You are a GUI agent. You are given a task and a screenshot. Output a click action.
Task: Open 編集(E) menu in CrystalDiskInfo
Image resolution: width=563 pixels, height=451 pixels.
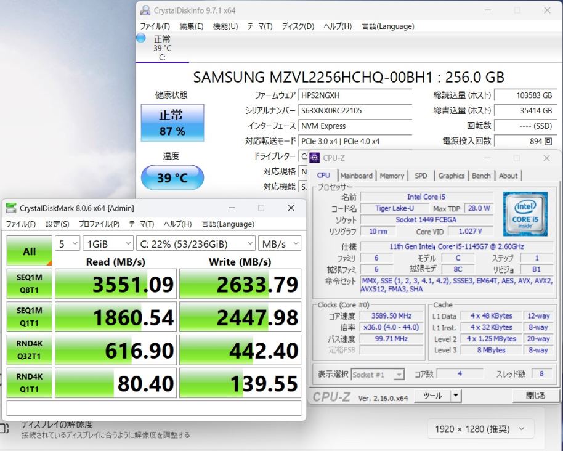(x=191, y=26)
